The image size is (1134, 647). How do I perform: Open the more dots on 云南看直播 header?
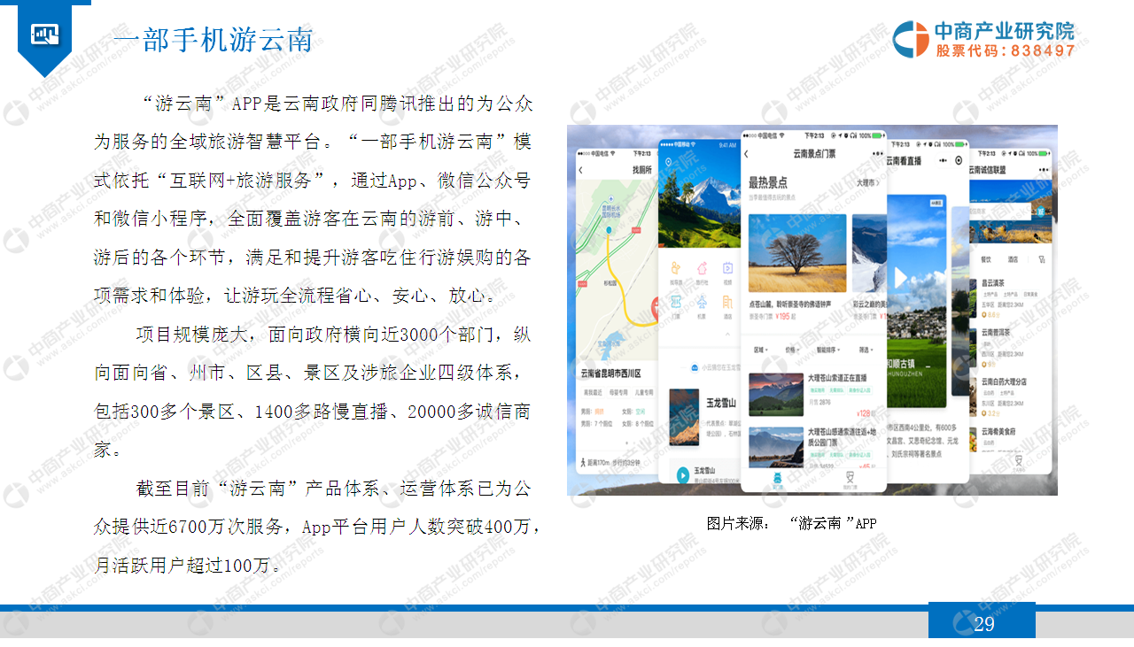point(943,160)
